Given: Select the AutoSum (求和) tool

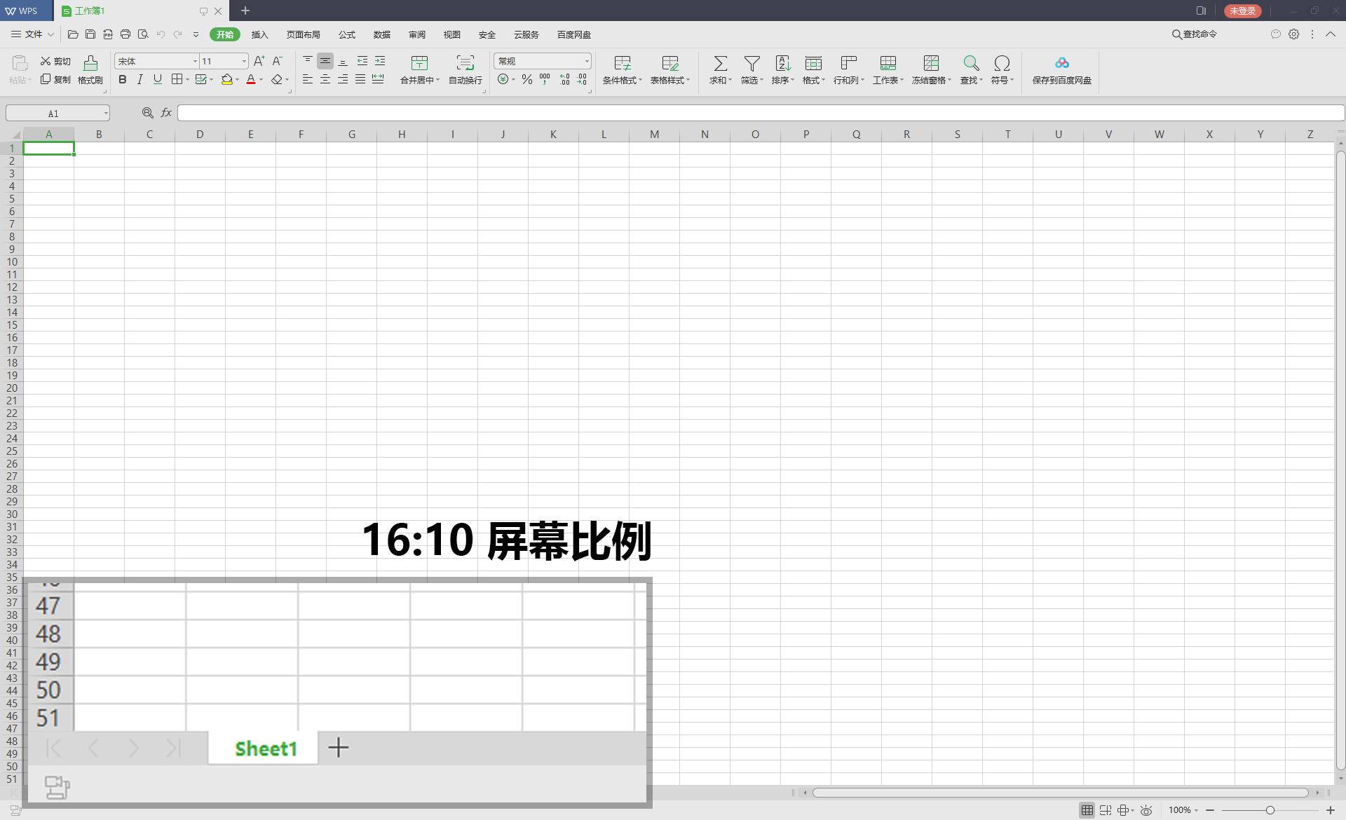Looking at the screenshot, I should pyautogui.click(x=720, y=70).
